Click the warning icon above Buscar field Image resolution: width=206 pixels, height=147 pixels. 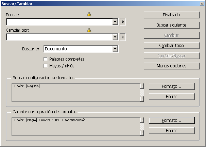[89, 14]
